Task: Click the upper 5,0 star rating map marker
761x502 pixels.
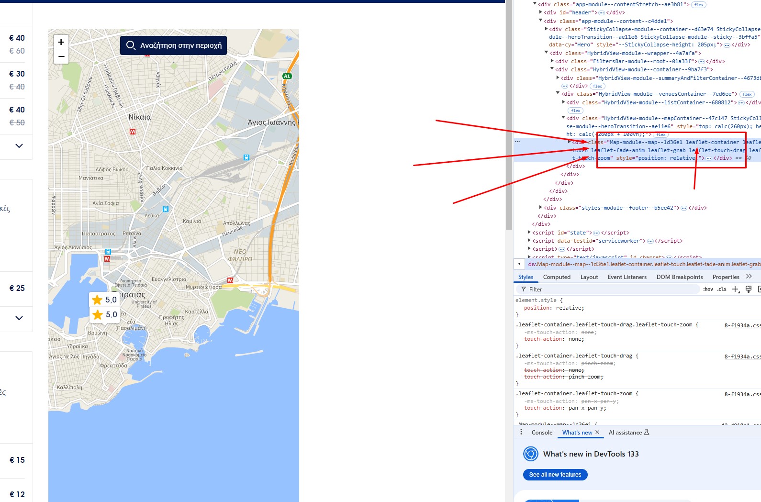Action: [104, 300]
